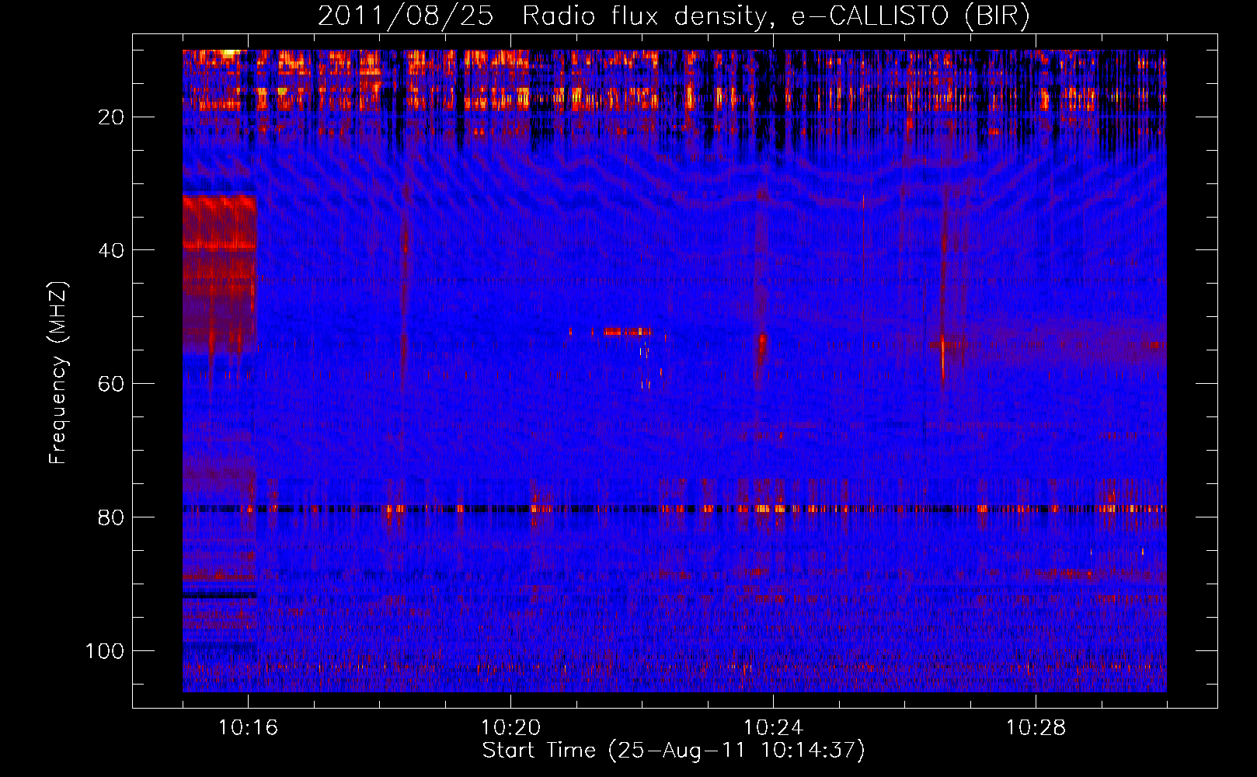The image size is (1257, 777).
Task: Select the 10:16 time tick label
Action: 248,728
